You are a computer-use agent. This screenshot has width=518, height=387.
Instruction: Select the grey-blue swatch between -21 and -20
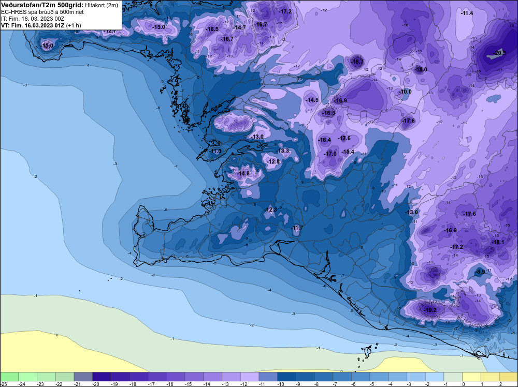click(x=83, y=377)
